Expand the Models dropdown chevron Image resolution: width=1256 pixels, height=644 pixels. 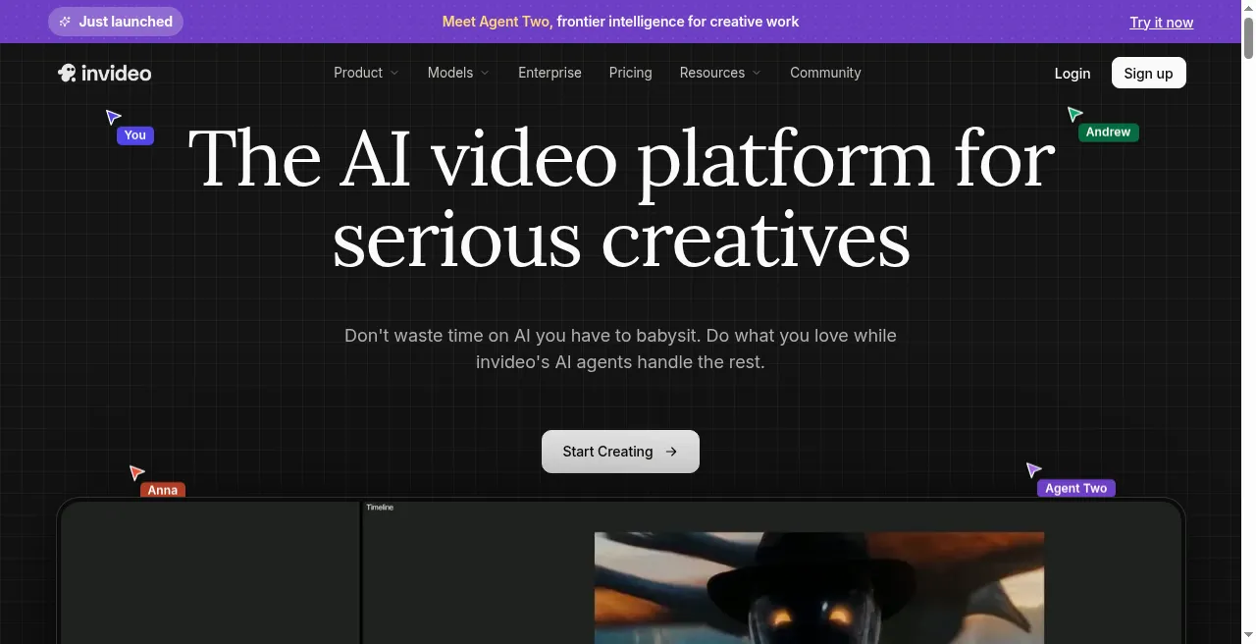pyautogui.click(x=484, y=73)
